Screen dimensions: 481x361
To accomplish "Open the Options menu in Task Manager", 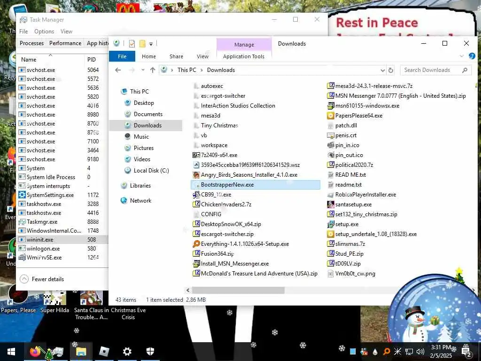I will click(x=44, y=31).
